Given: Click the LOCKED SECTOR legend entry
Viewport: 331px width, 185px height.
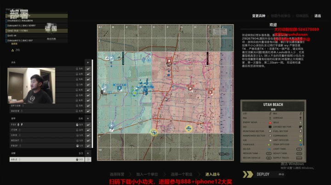Looking at the screenshot, I should pyautogui.click(x=288, y=127).
